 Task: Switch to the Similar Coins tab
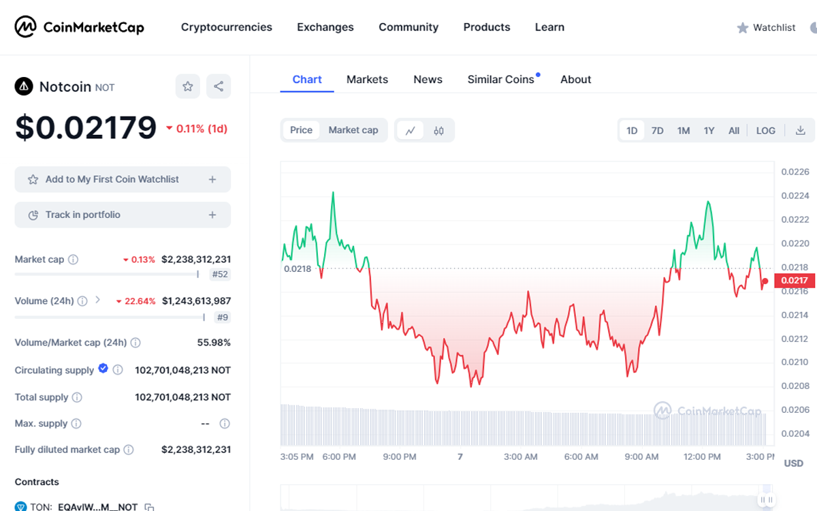501,79
